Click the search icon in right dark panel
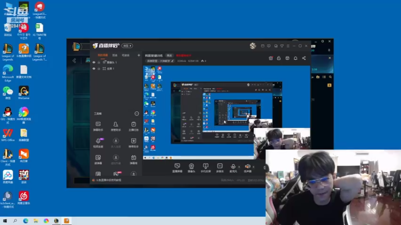 click(330, 77)
